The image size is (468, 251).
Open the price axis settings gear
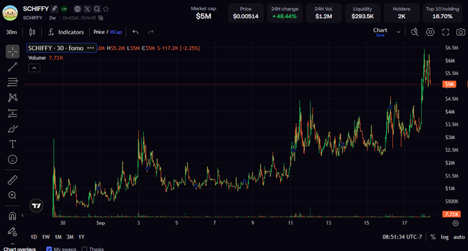click(456, 223)
